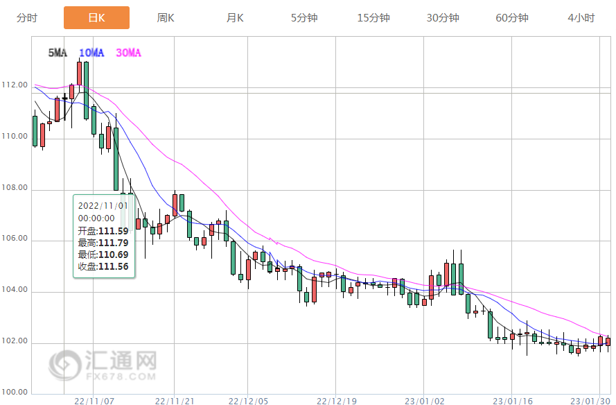Show the 30分钟 interval chart

coord(443,18)
